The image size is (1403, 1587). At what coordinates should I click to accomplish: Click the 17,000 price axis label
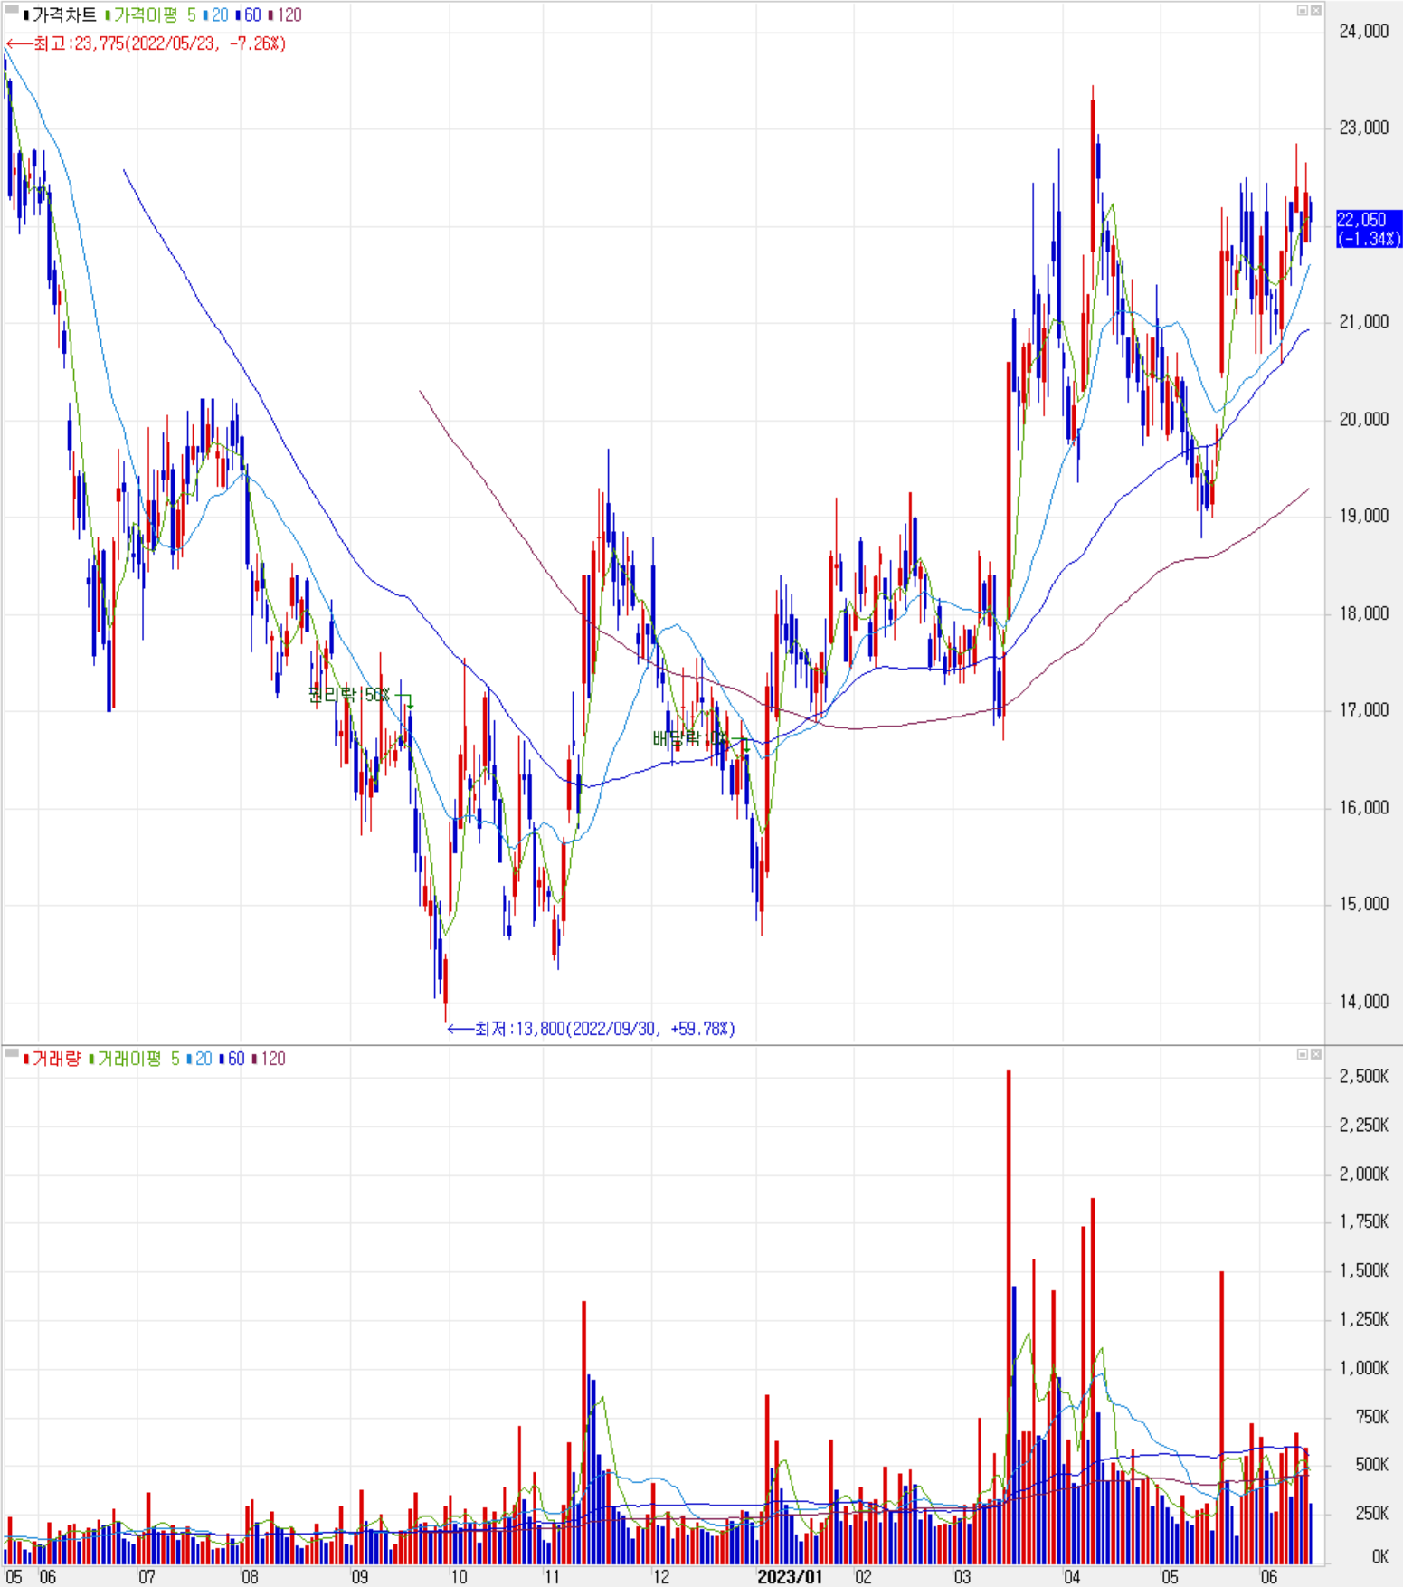tap(1363, 710)
